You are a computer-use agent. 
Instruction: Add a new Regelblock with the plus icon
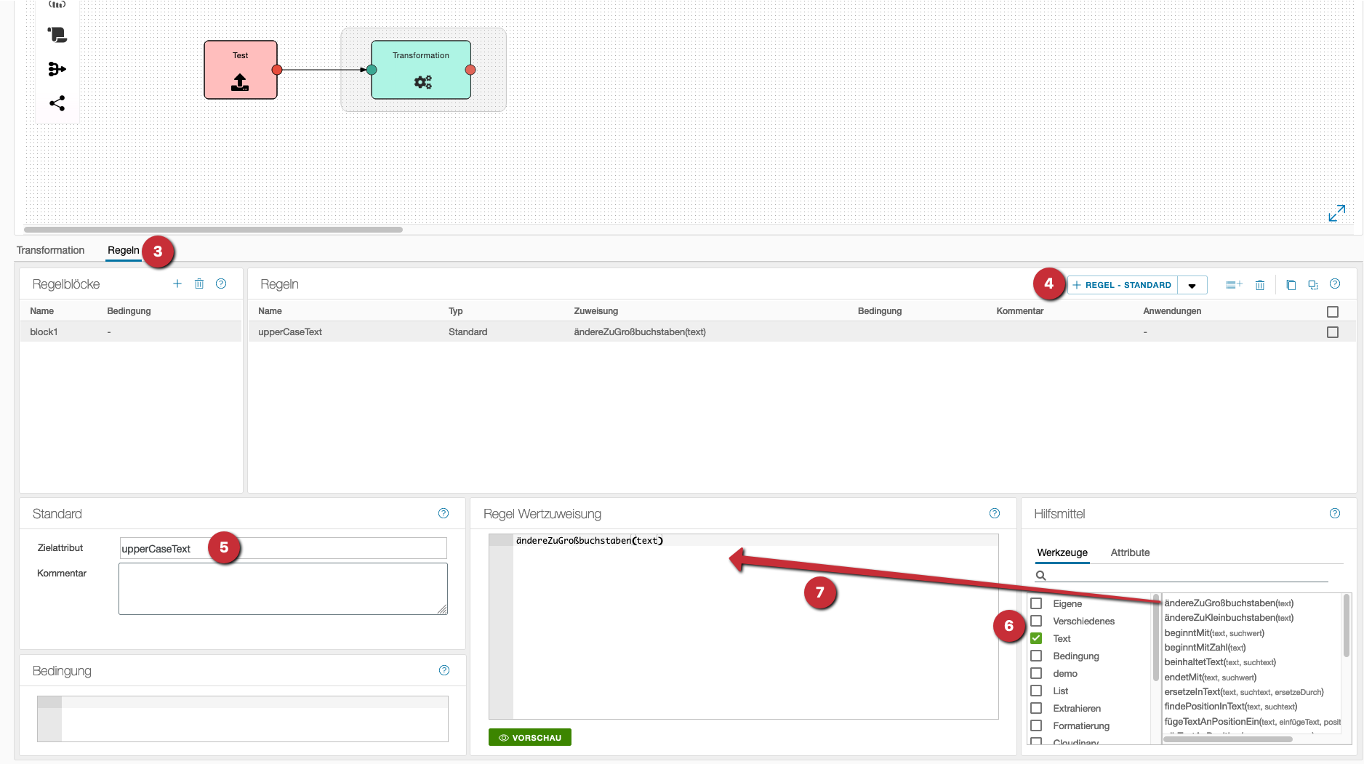click(x=177, y=284)
